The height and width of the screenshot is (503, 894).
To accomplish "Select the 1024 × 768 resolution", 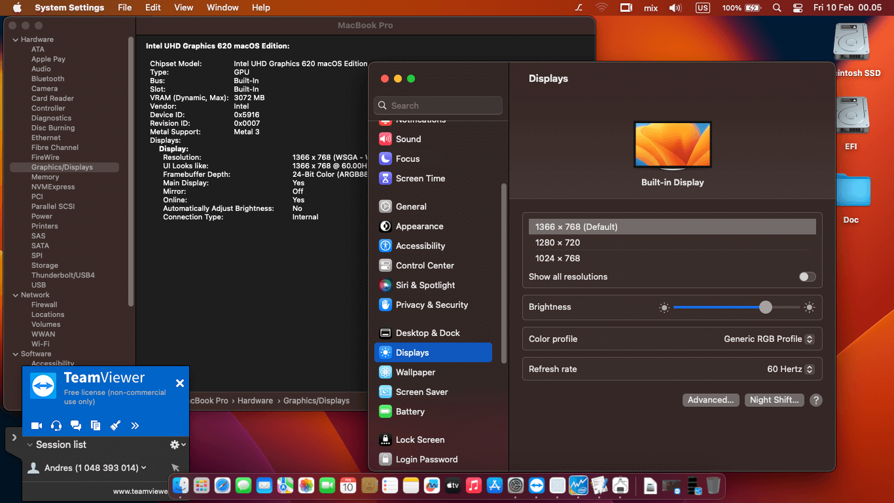I will pyautogui.click(x=672, y=258).
